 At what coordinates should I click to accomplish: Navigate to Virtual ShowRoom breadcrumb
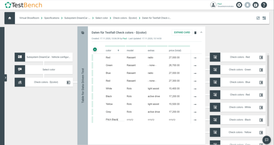29,18
